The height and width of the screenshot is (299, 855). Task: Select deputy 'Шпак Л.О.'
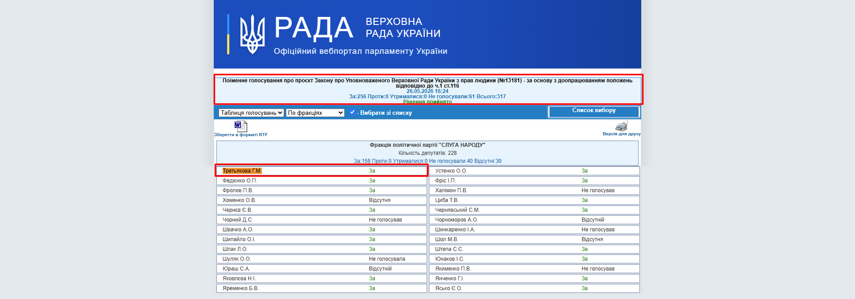(x=235, y=249)
